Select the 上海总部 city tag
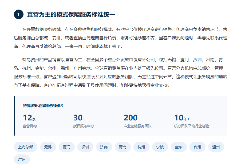The height and width of the screenshot is (168, 241). pyautogui.click(x=26, y=147)
